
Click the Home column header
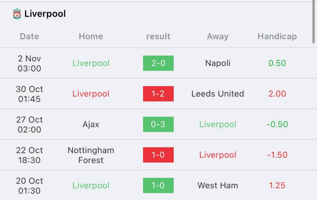tap(91, 36)
